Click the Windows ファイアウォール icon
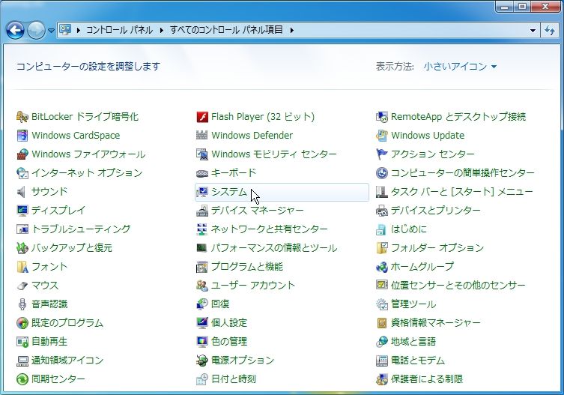Image resolution: width=564 pixels, height=395 pixels. tap(22, 154)
